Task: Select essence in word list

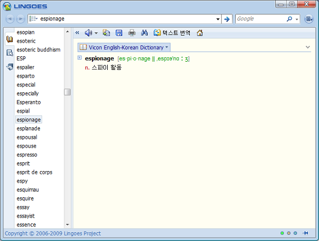Action: pyautogui.click(x=26, y=225)
